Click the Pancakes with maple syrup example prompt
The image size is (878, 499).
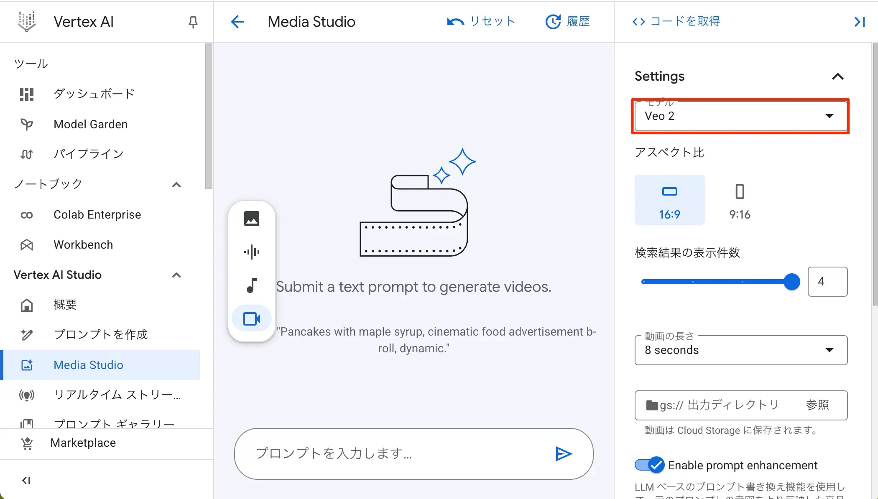click(436, 340)
